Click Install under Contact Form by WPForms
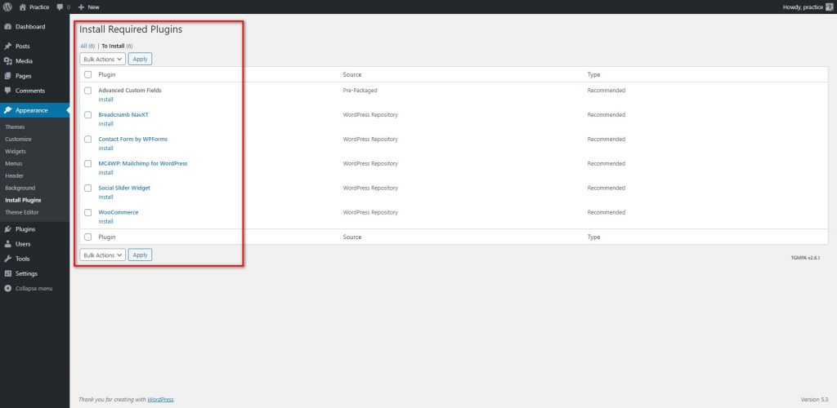Viewport: 837px width, 408px height. click(105, 148)
